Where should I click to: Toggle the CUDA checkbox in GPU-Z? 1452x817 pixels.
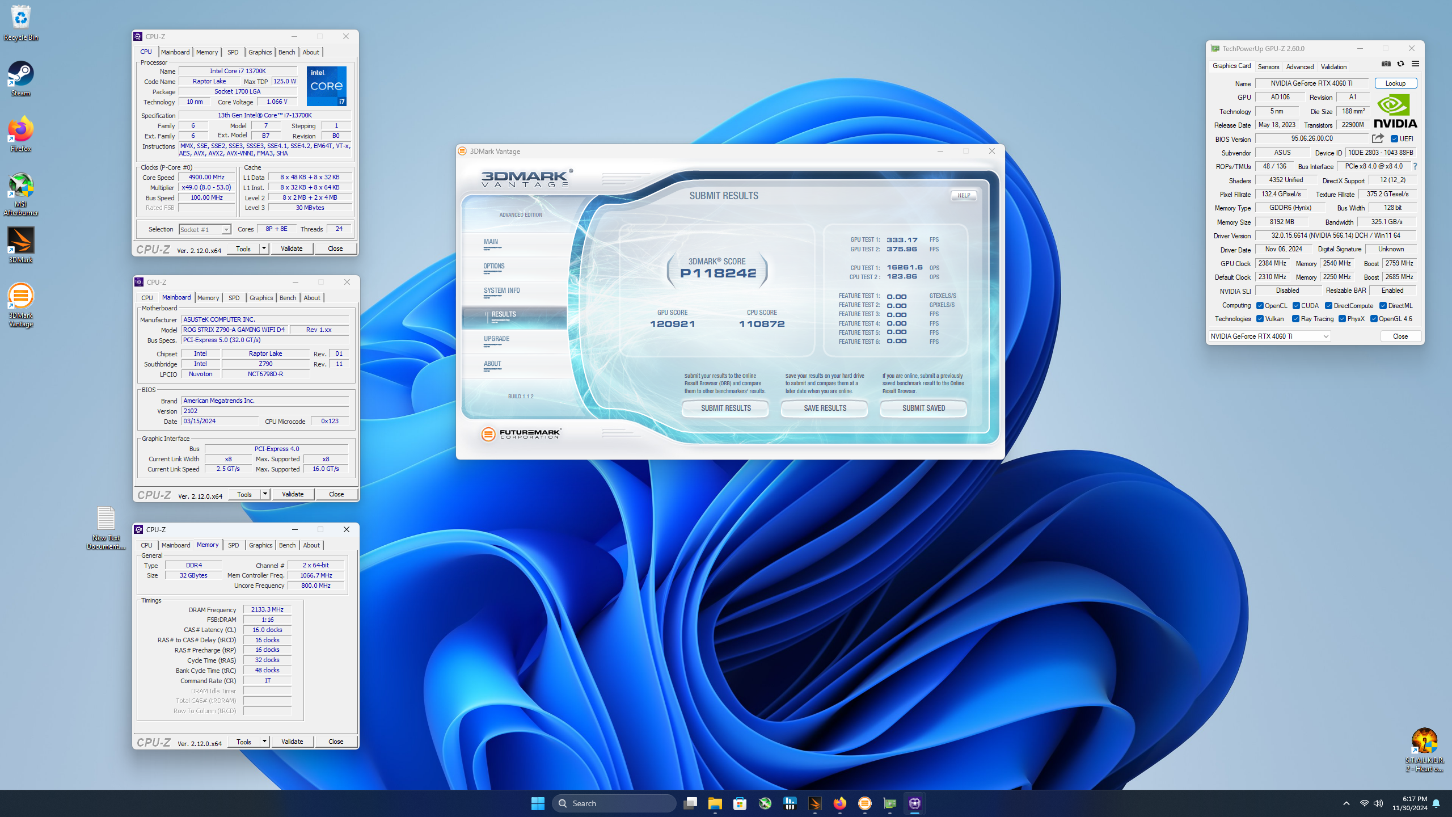pyautogui.click(x=1296, y=306)
